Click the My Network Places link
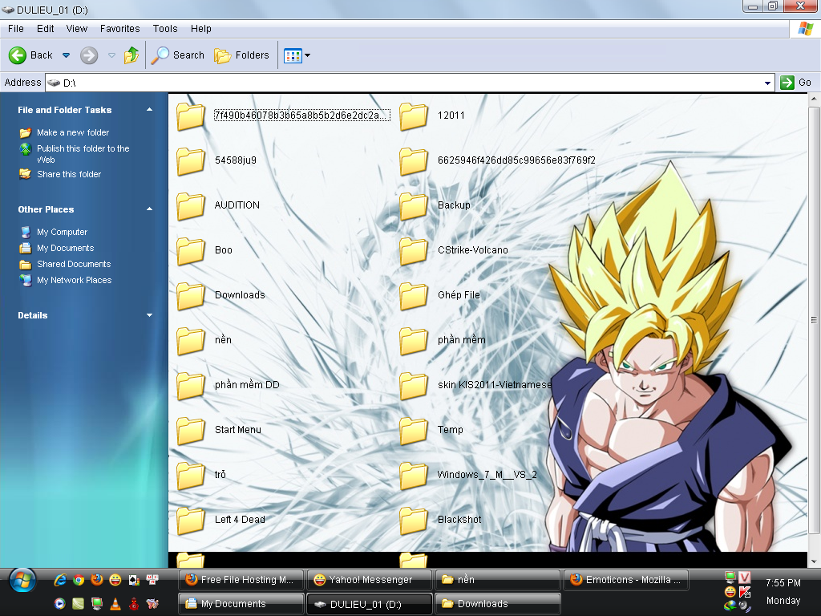This screenshot has height=616, width=821. click(74, 280)
